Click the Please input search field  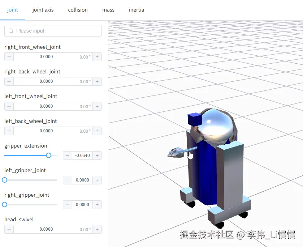click(x=53, y=31)
